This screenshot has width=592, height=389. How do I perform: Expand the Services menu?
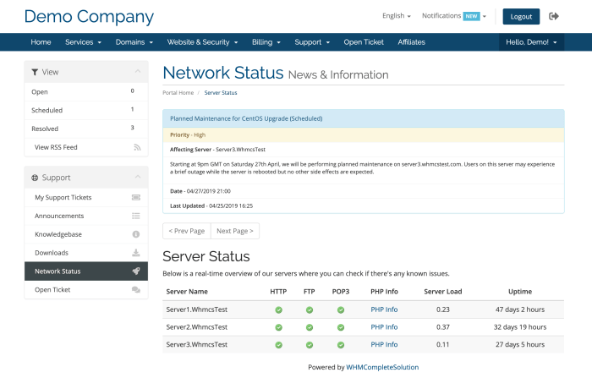(x=83, y=42)
